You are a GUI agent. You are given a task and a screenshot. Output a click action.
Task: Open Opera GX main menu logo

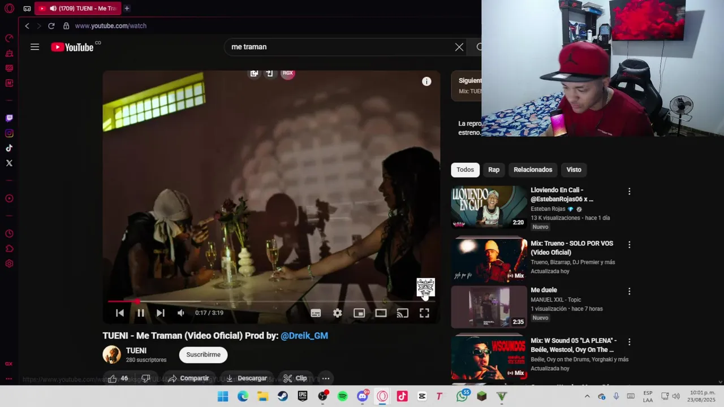point(9,8)
